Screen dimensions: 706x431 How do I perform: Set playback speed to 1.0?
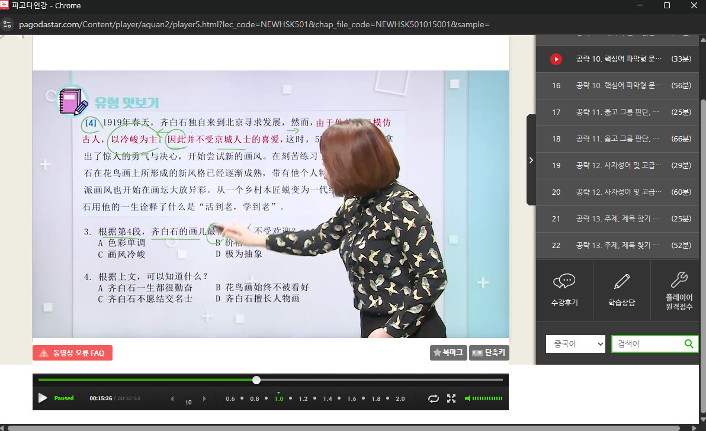[279, 398]
